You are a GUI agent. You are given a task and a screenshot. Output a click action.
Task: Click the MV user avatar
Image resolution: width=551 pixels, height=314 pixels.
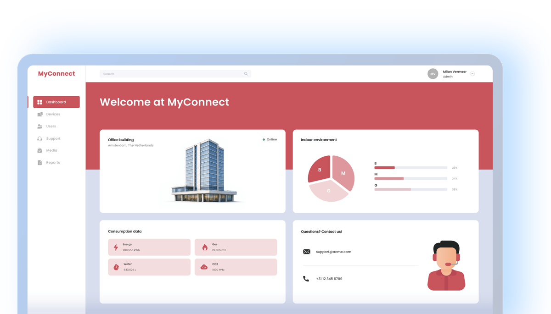433,74
